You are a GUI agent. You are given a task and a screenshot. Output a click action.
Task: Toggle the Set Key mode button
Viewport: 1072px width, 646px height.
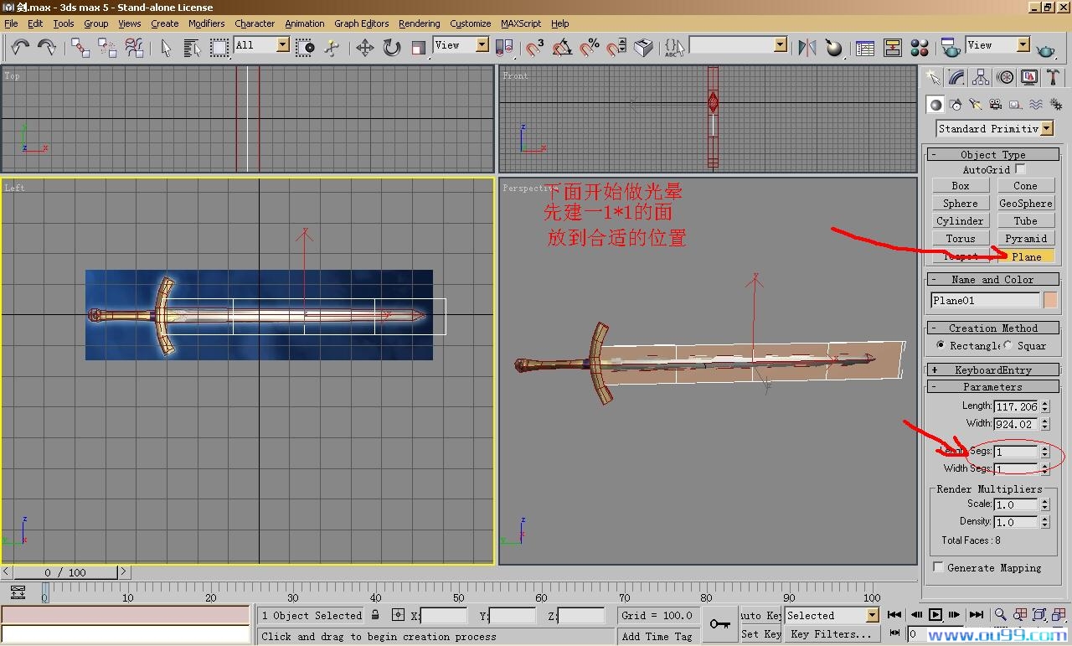tap(761, 634)
